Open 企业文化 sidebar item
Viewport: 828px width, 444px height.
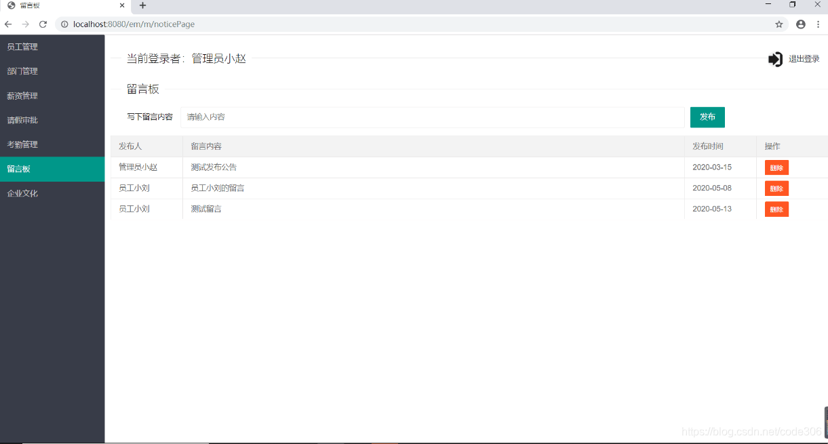click(x=52, y=193)
